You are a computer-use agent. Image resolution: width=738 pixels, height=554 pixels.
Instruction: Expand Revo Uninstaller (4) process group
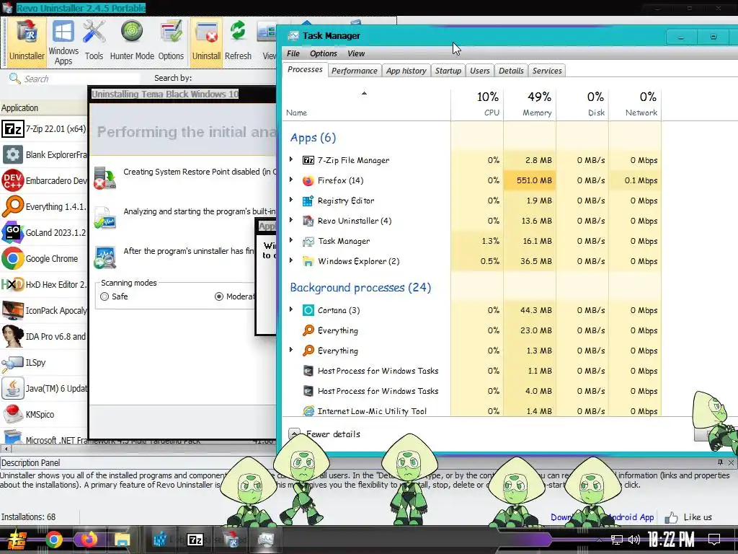point(291,220)
